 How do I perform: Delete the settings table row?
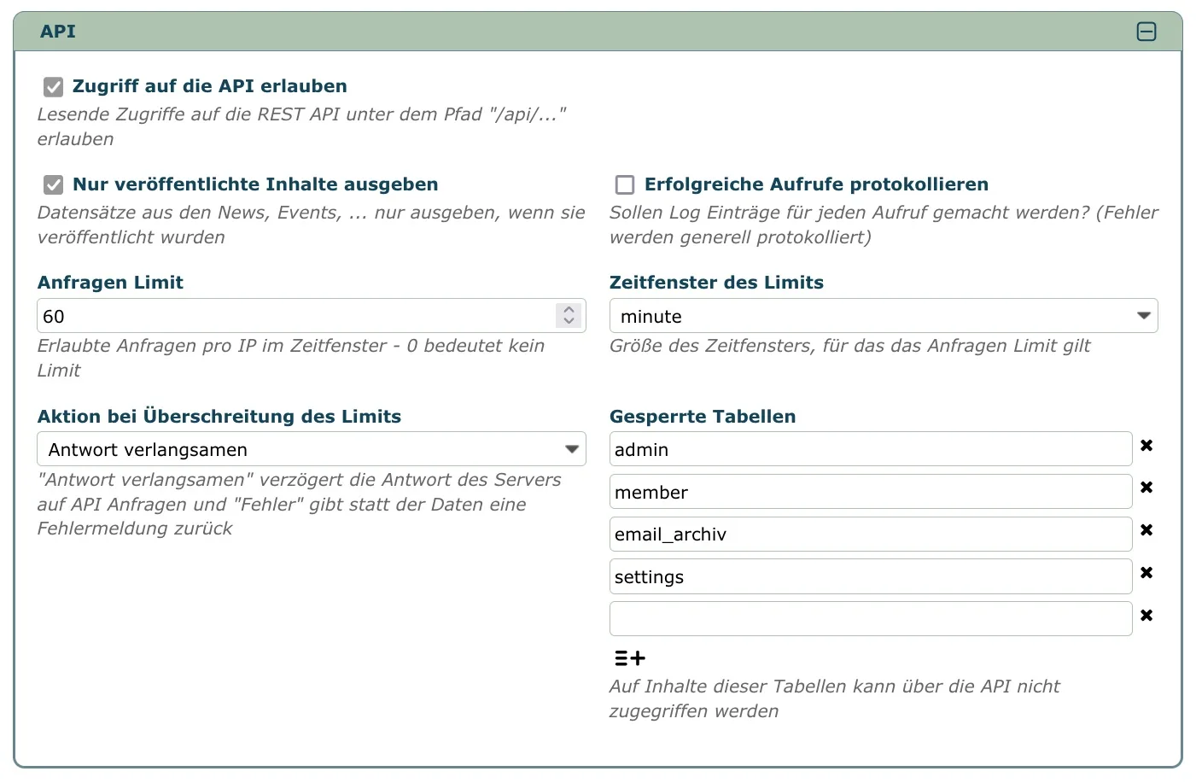(1146, 573)
